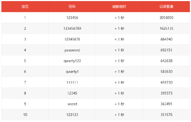Viewport: 191px width, 122px height.
Task: Click the password cell 123456
Action: (72, 18)
